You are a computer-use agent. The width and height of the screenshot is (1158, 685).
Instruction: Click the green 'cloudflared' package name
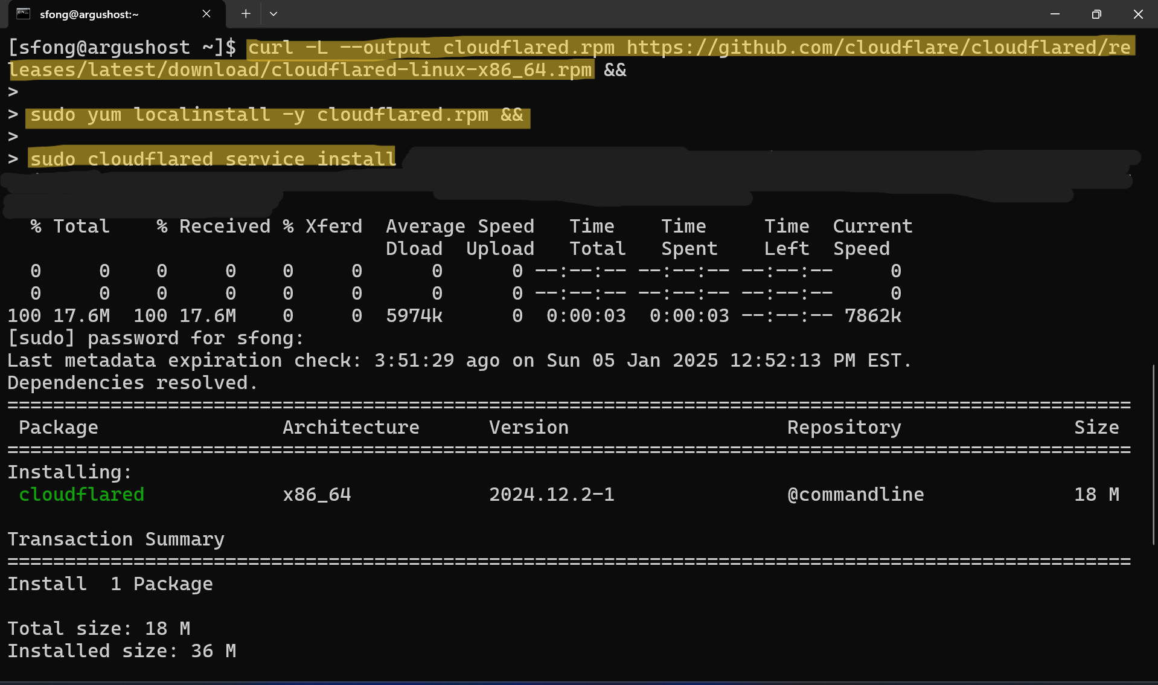[82, 495]
